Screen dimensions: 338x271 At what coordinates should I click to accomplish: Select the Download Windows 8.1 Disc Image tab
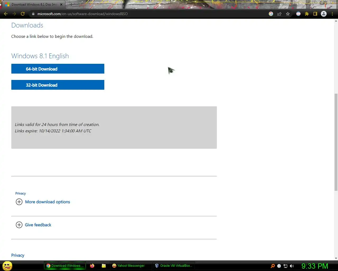coord(34,4)
